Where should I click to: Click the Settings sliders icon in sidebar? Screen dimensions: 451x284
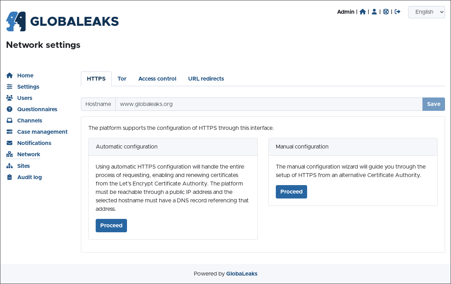pyautogui.click(x=9, y=87)
